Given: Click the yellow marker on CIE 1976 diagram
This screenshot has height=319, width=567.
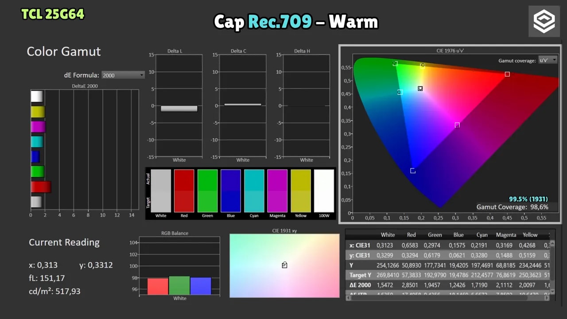Looking at the screenshot, I should click(x=423, y=66).
